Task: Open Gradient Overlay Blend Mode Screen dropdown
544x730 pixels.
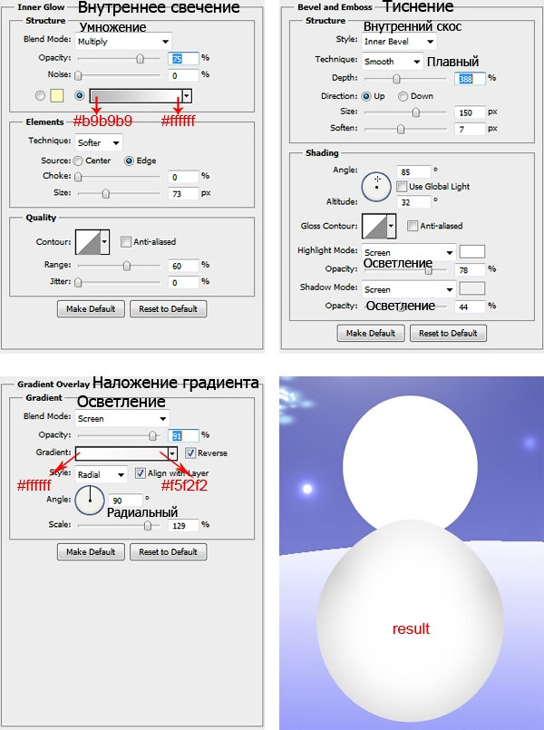Action: pyautogui.click(x=121, y=419)
